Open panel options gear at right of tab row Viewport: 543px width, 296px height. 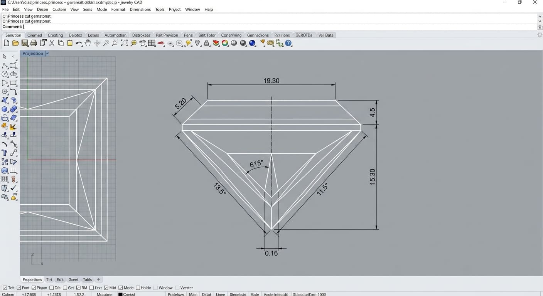pyautogui.click(x=540, y=35)
